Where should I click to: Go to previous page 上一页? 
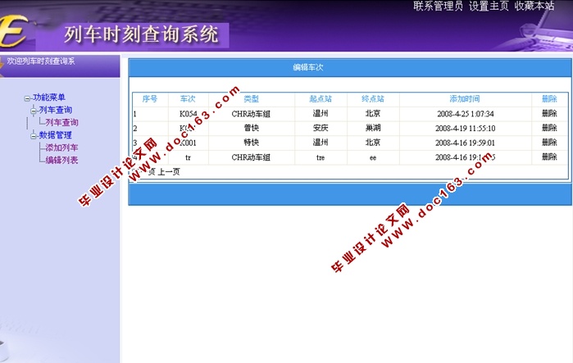click(169, 171)
